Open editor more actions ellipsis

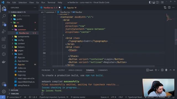(x=173, y=7)
